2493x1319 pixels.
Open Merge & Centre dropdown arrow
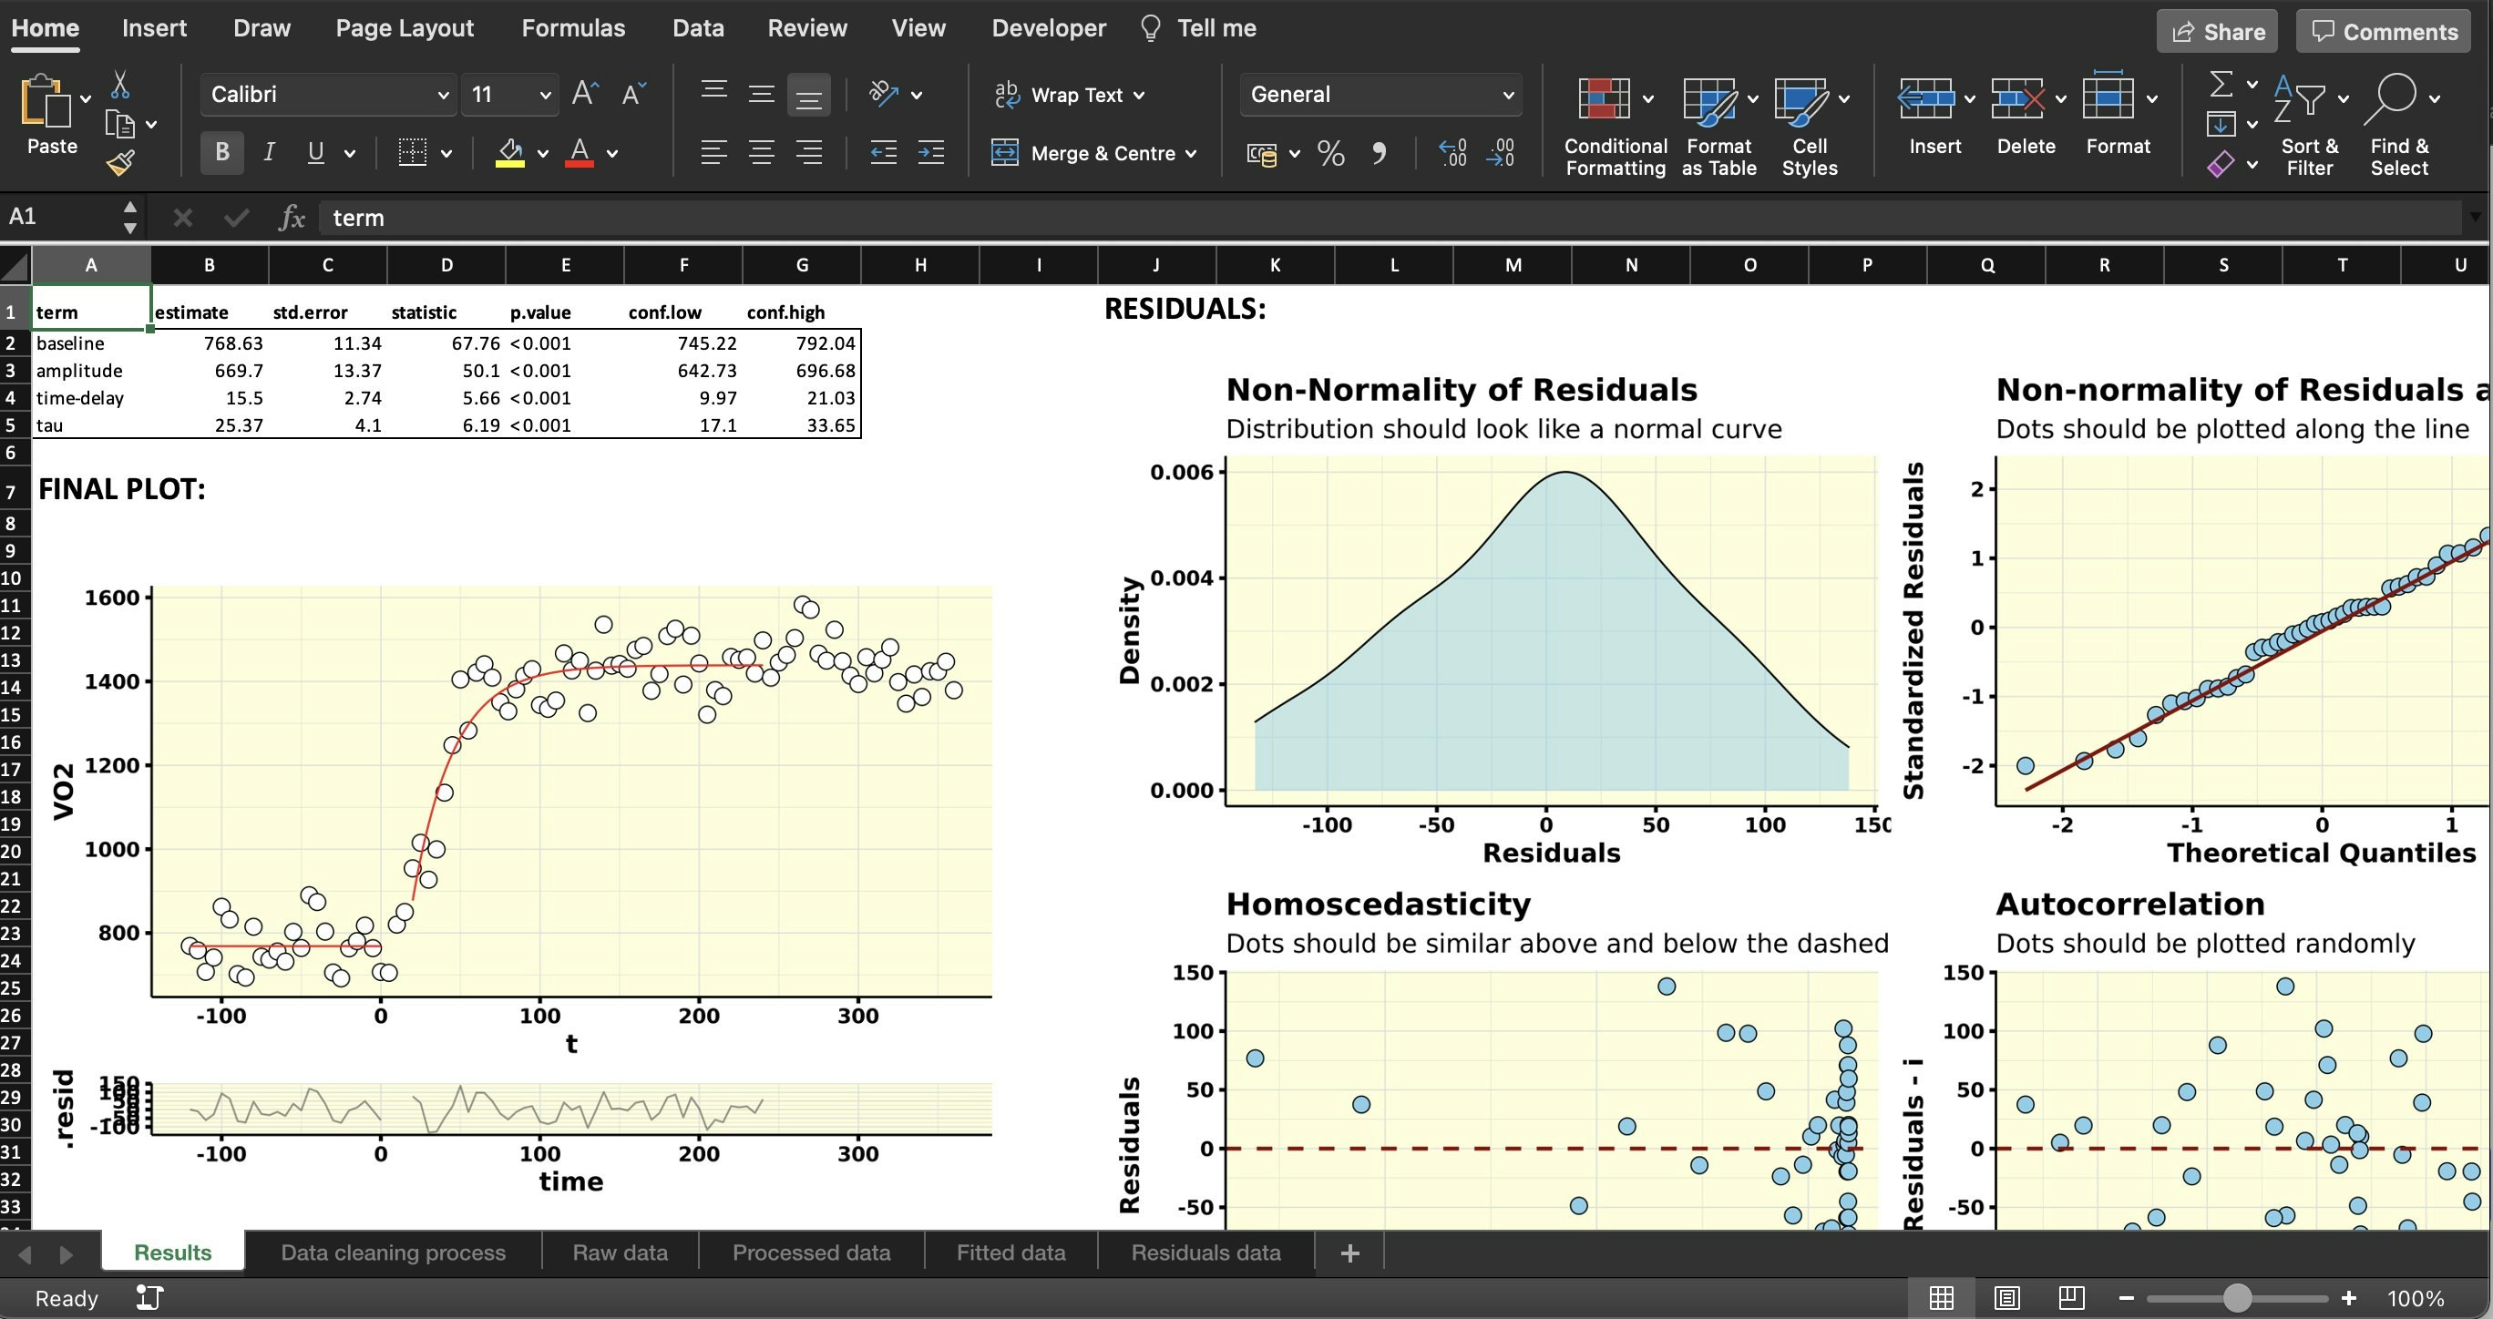[x=1190, y=154]
